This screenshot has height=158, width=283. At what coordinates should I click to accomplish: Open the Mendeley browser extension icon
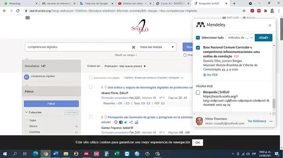tap(259, 11)
